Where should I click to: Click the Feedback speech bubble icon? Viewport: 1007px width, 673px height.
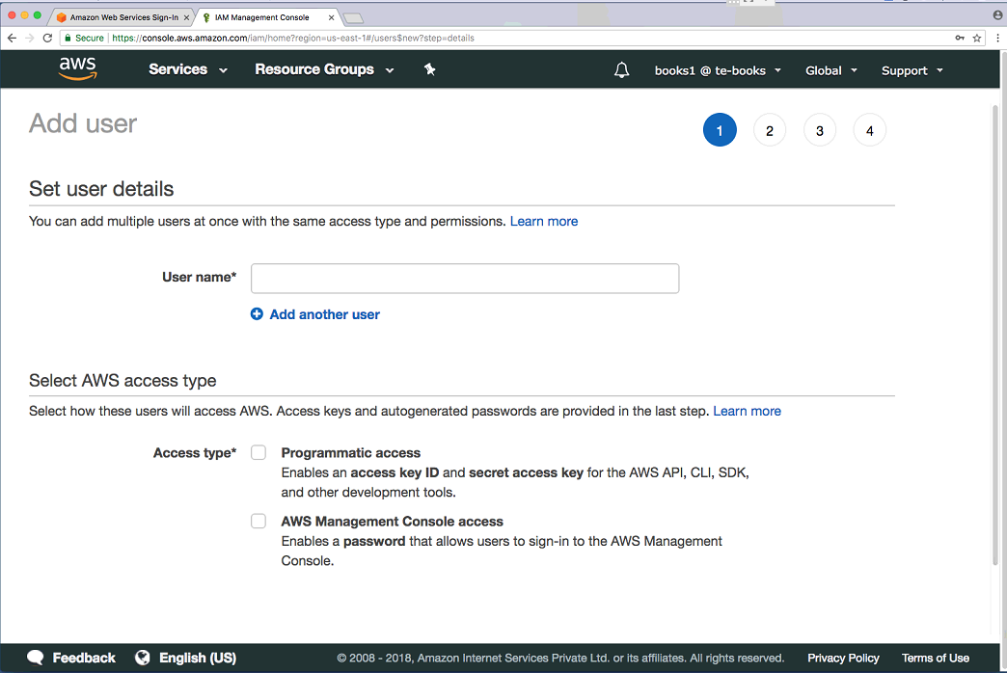coord(36,658)
